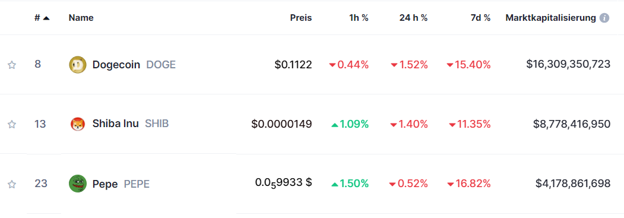Toggle the Shiba Inu watchlist star
This screenshot has height=218, width=624.
pyautogui.click(x=12, y=125)
